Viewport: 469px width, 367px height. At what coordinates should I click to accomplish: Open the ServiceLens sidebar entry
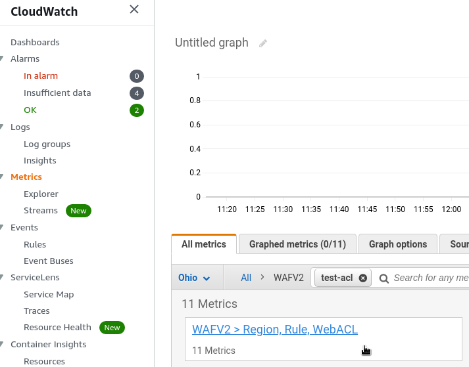[35, 278]
